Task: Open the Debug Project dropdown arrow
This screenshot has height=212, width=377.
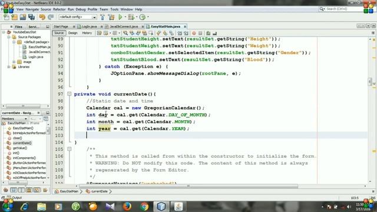Action: coord(136,17)
